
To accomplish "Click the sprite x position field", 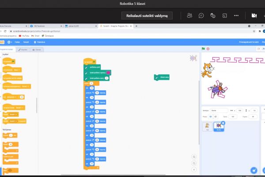I will click(x=240, y=111).
